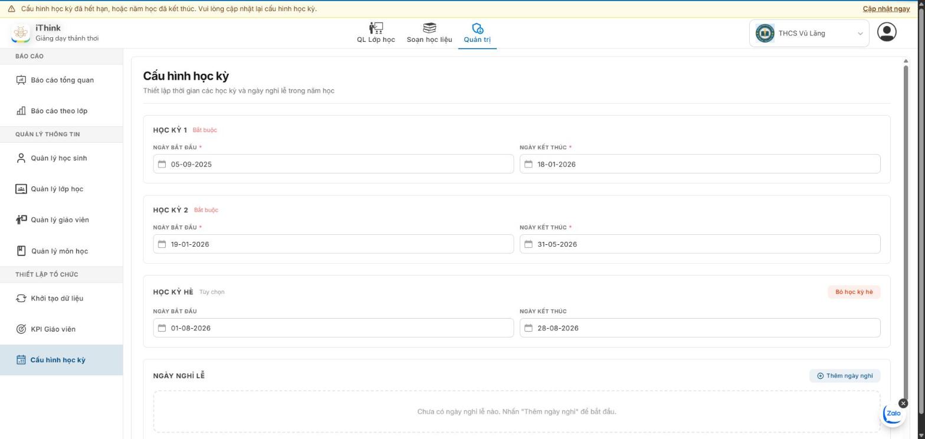Close the Zalo chat widget
The image size is (925, 439).
(903, 404)
